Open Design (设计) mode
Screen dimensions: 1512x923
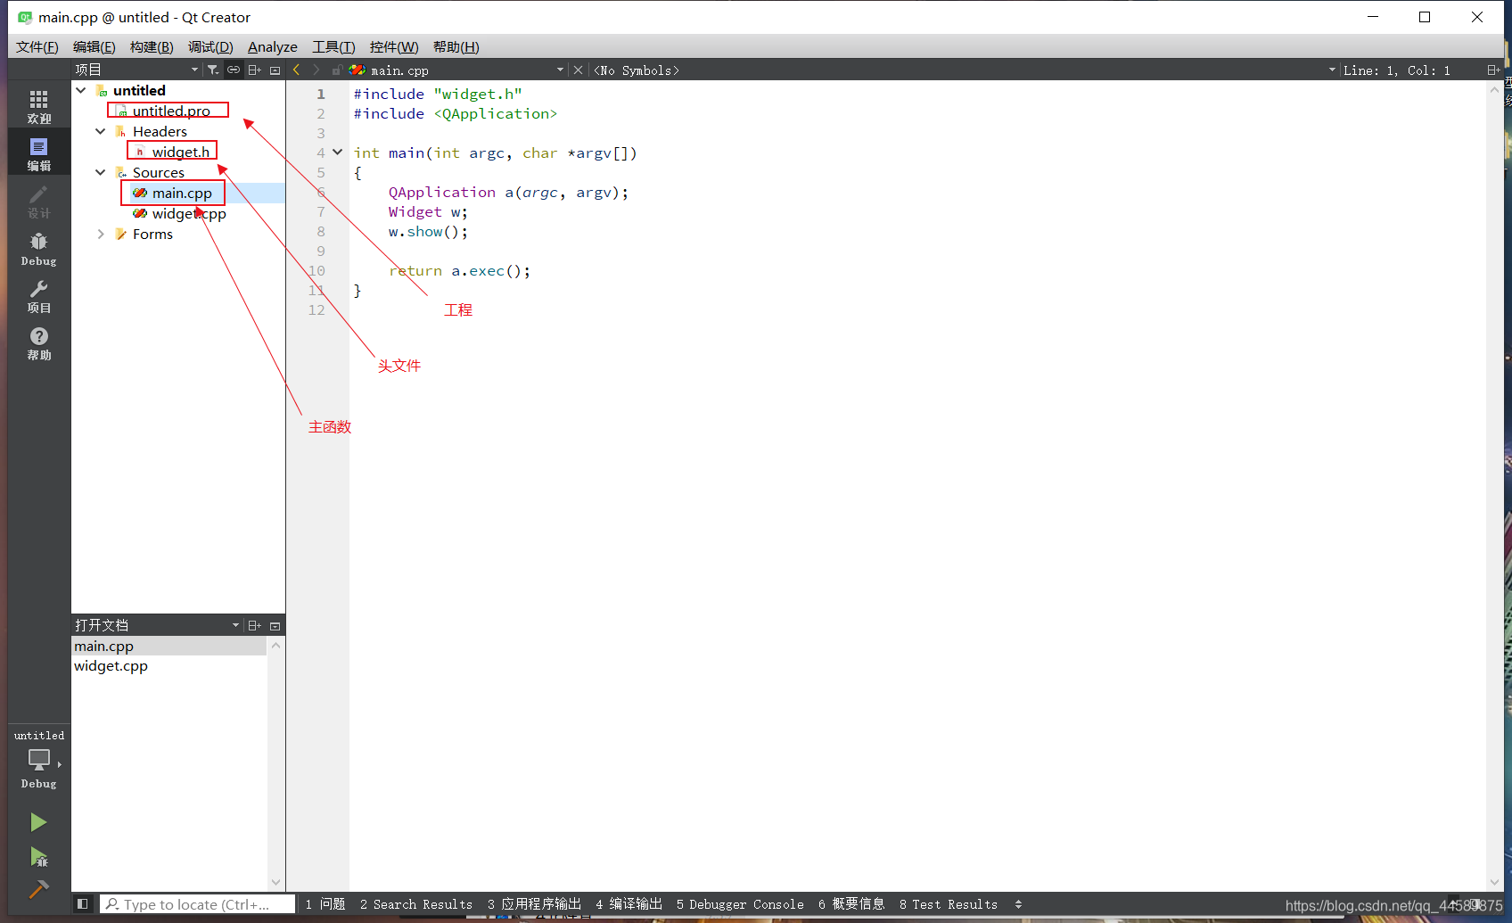pyautogui.click(x=38, y=202)
